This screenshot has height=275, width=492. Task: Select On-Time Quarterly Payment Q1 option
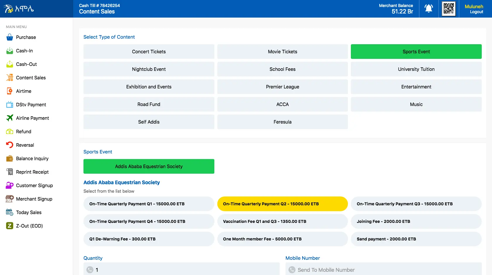tap(148, 204)
